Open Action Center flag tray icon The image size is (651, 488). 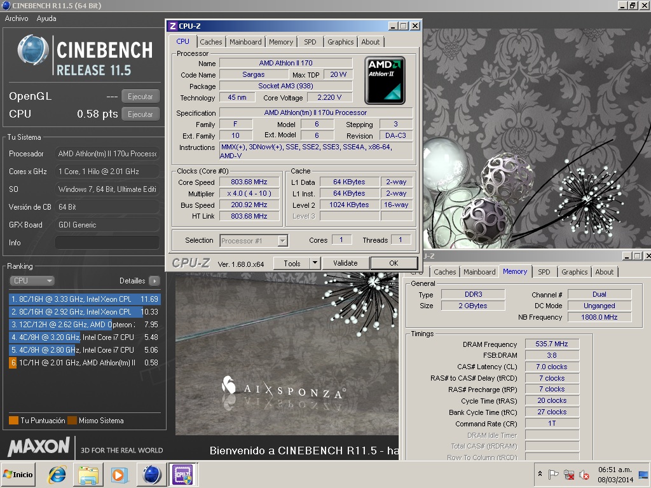pyautogui.click(x=554, y=474)
